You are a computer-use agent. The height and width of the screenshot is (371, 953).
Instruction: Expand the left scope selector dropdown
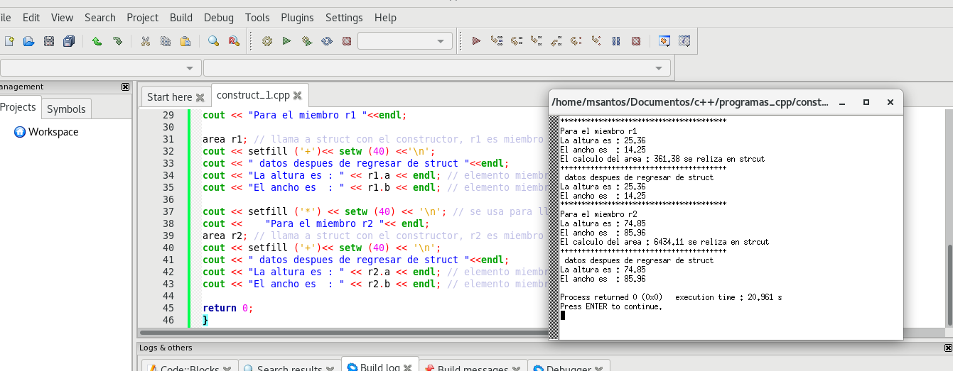[x=190, y=68]
